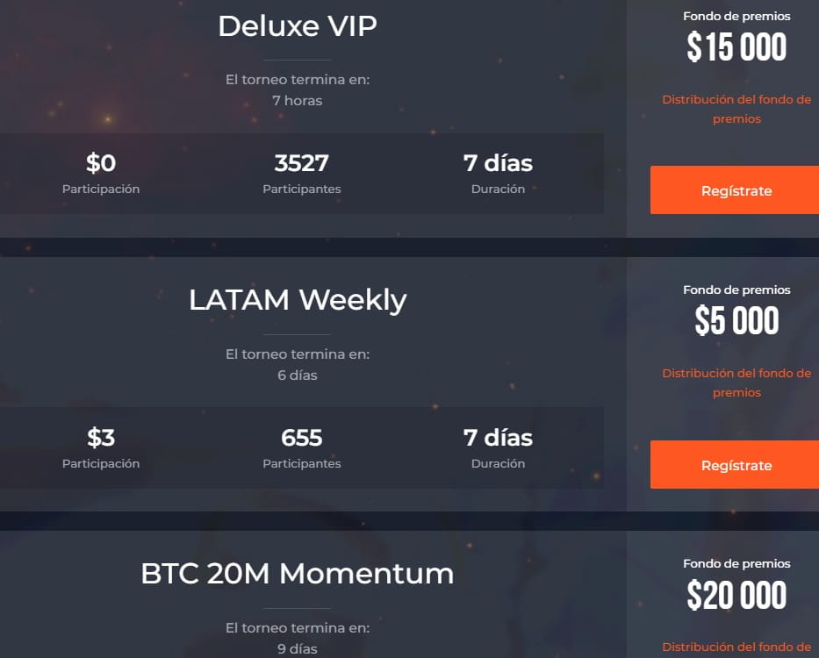Click the '7 horas' remaining time text
The image size is (819, 658).
(298, 100)
